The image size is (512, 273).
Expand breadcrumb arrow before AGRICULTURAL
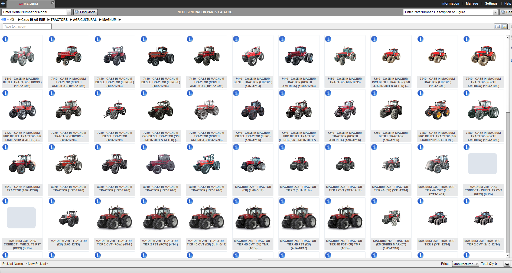click(x=71, y=19)
